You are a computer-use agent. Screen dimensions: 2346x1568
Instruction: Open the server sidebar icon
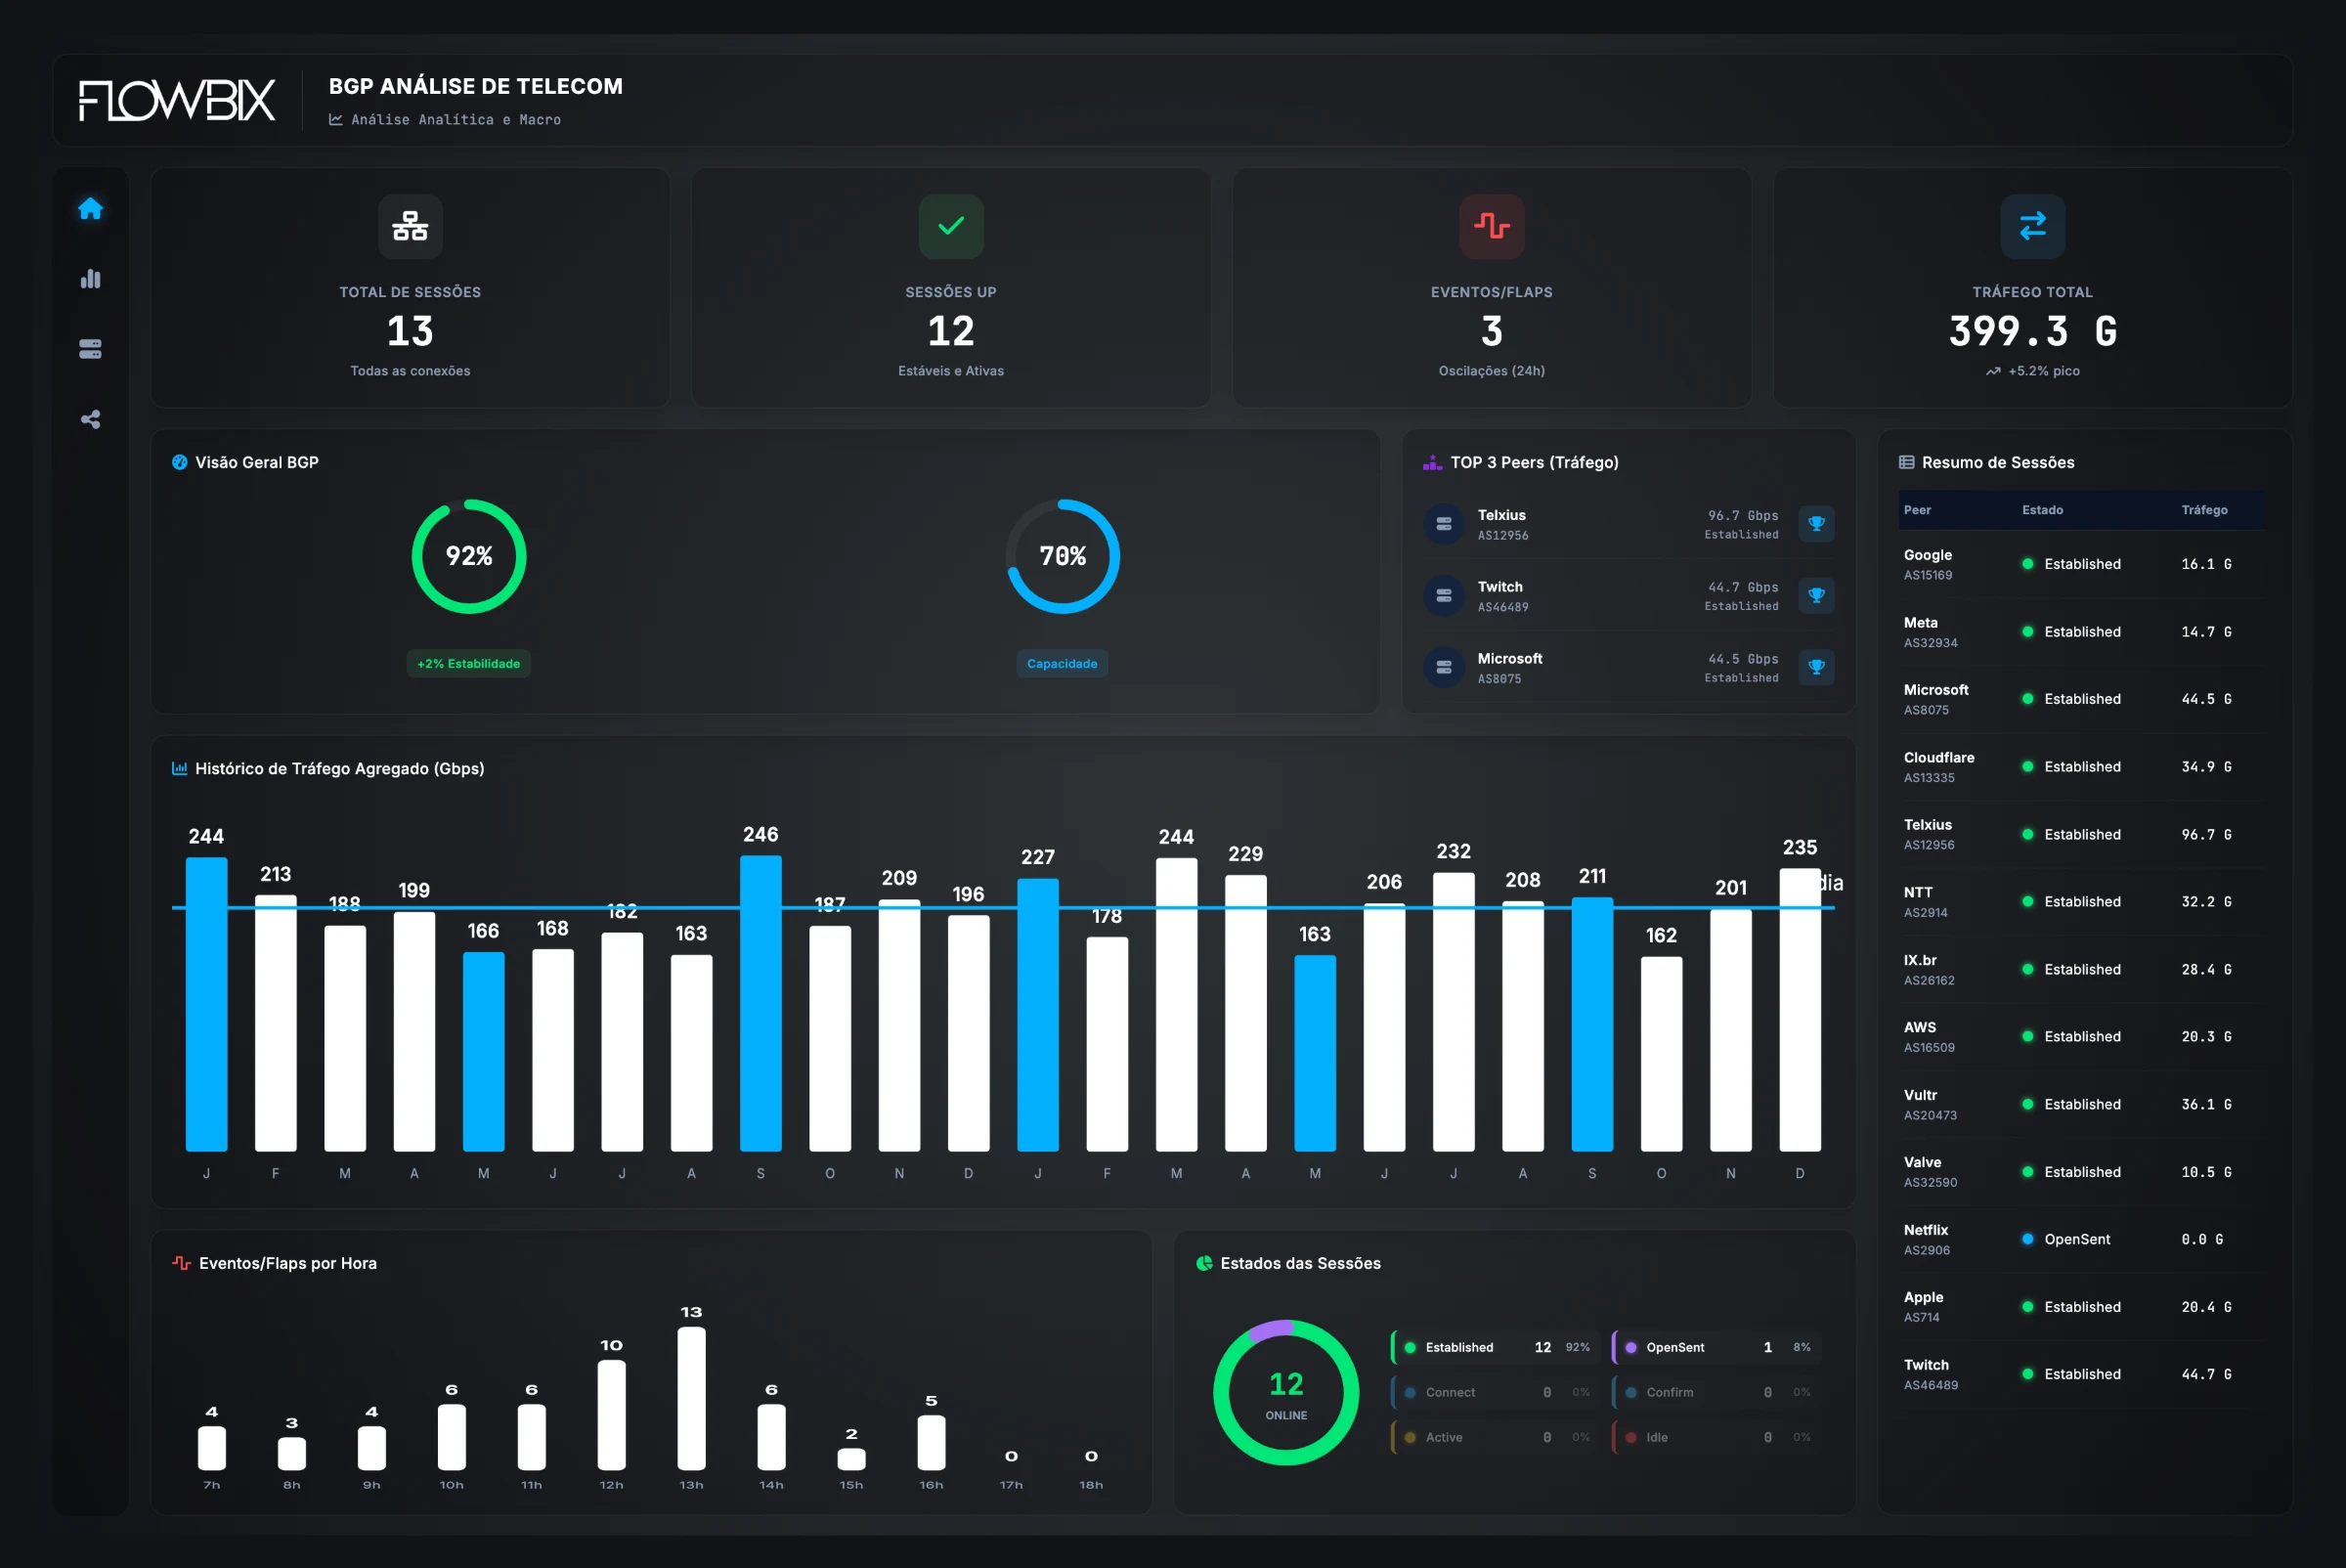(x=90, y=349)
